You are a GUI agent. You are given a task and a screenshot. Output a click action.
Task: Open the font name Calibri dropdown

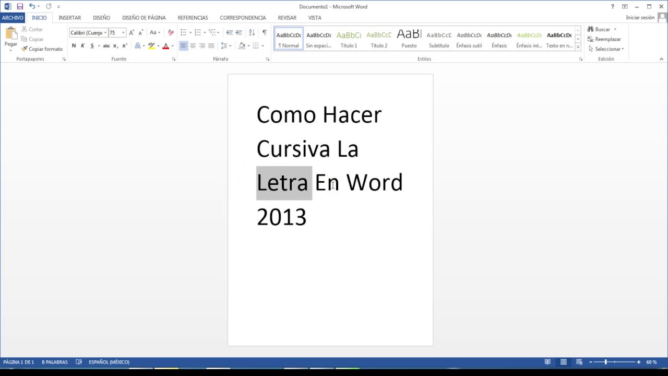pos(105,32)
